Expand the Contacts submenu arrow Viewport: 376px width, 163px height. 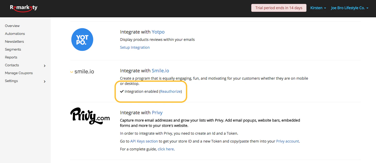click(x=45, y=66)
